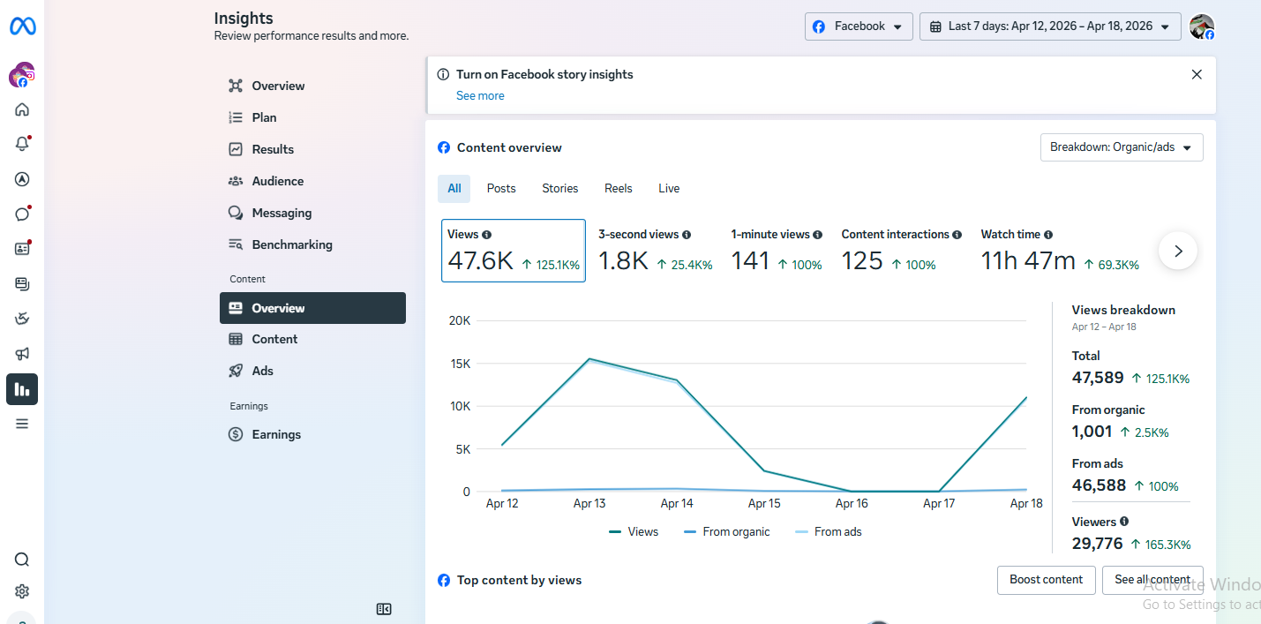Image resolution: width=1261 pixels, height=624 pixels.
Task: Select the highlighted Content Overview sidebar item
Action: click(312, 308)
